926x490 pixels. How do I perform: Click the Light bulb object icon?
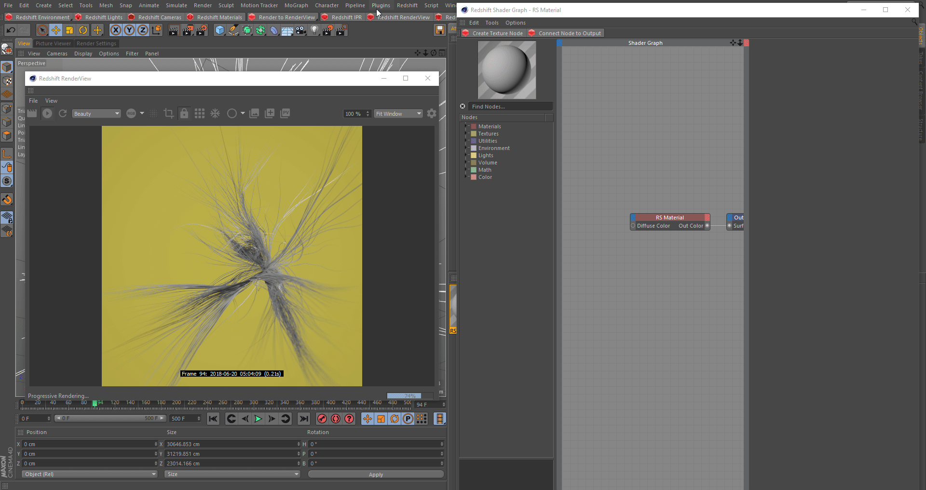point(314,30)
